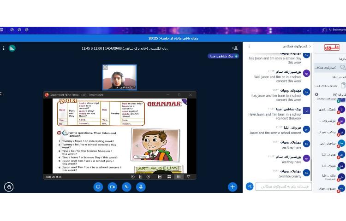Toggle the webcam sharing button
The height and width of the screenshot is (221, 346).
point(112,187)
